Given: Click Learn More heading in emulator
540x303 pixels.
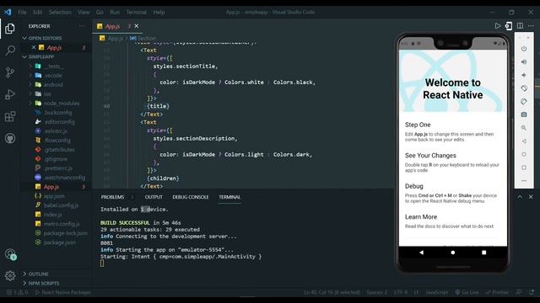Looking at the screenshot, I should [x=421, y=217].
